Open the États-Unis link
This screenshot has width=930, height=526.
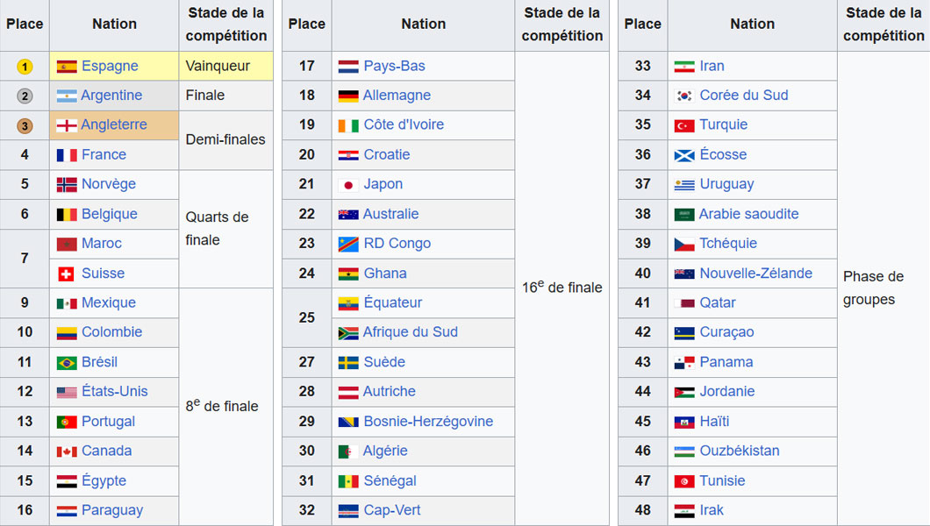pos(114,391)
